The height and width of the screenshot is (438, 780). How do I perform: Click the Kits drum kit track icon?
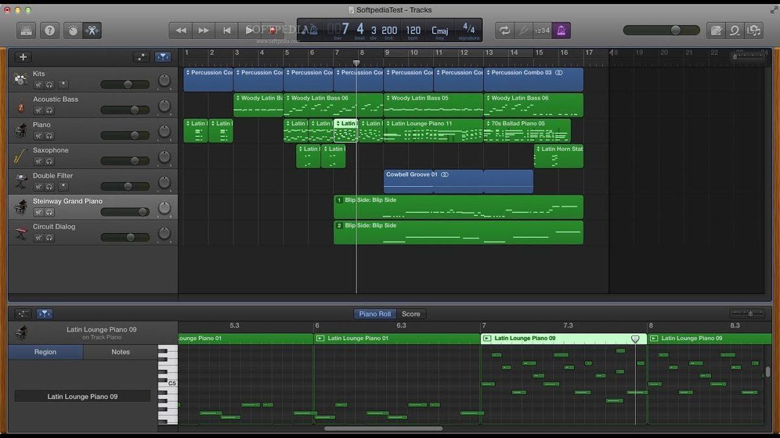point(21,79)
